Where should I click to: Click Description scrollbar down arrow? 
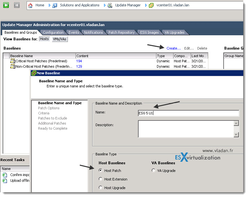click(x=236, y=135)
